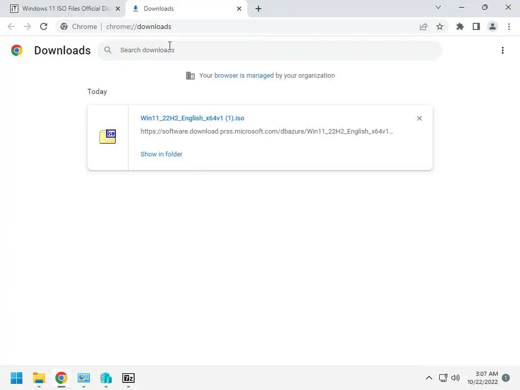This screenshot has width=520, height=390.
Task: Click the software.download.prss.microsoft.com source URL
Action: (x=267, y=132)
